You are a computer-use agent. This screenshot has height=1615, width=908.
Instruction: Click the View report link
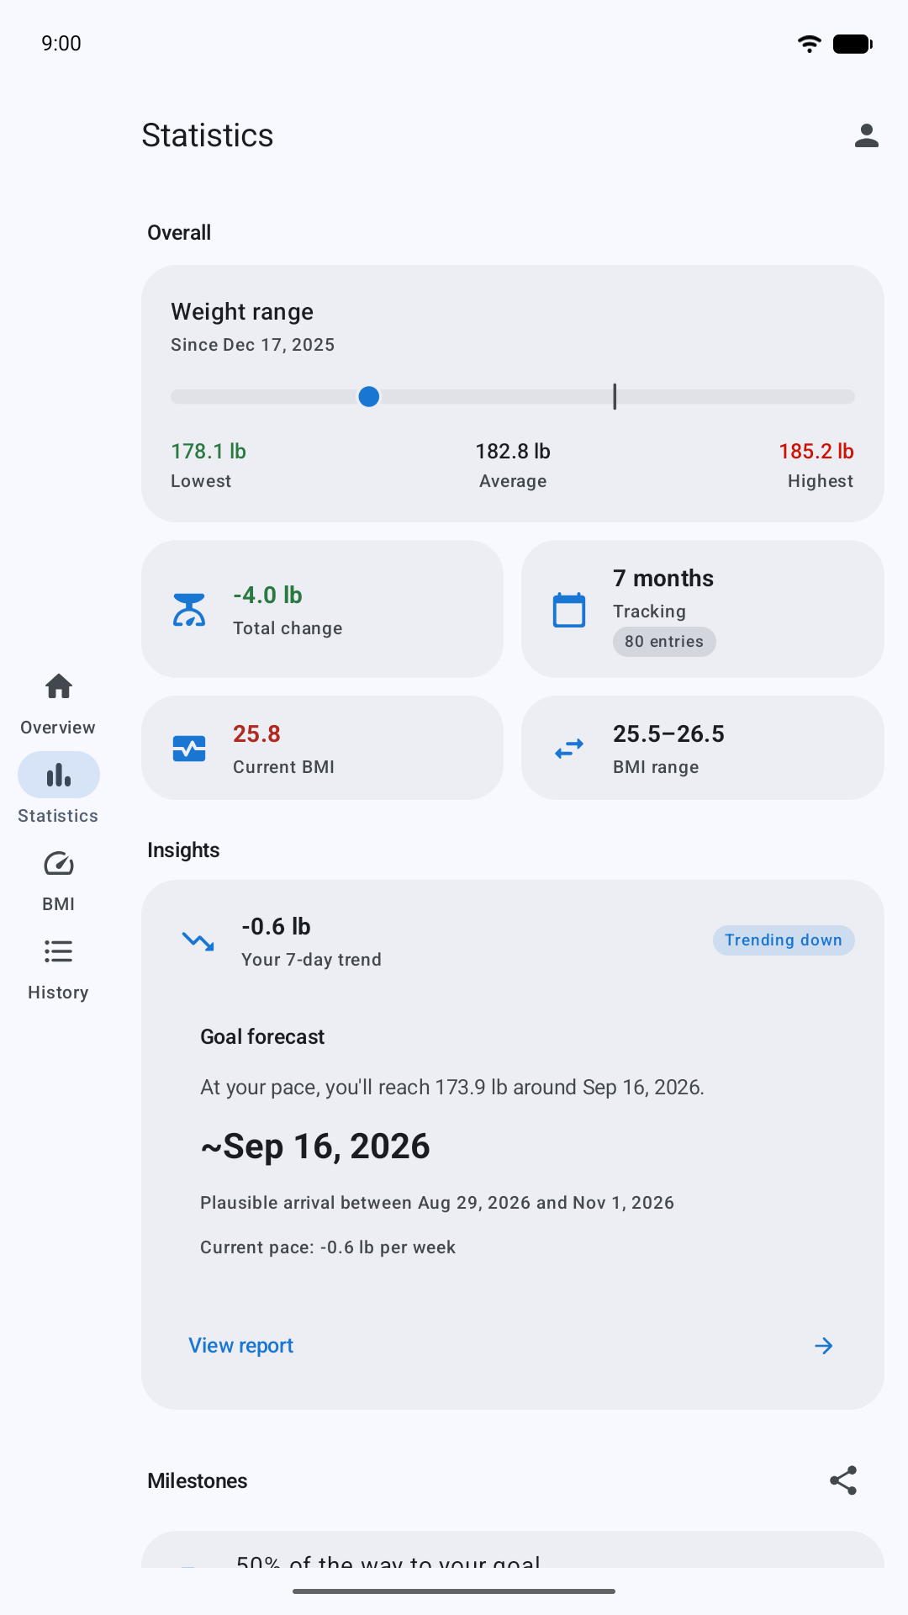point(240,1346)
